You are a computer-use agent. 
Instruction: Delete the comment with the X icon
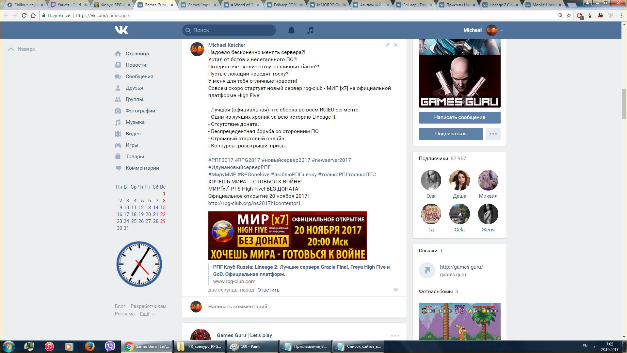point(395,45)
